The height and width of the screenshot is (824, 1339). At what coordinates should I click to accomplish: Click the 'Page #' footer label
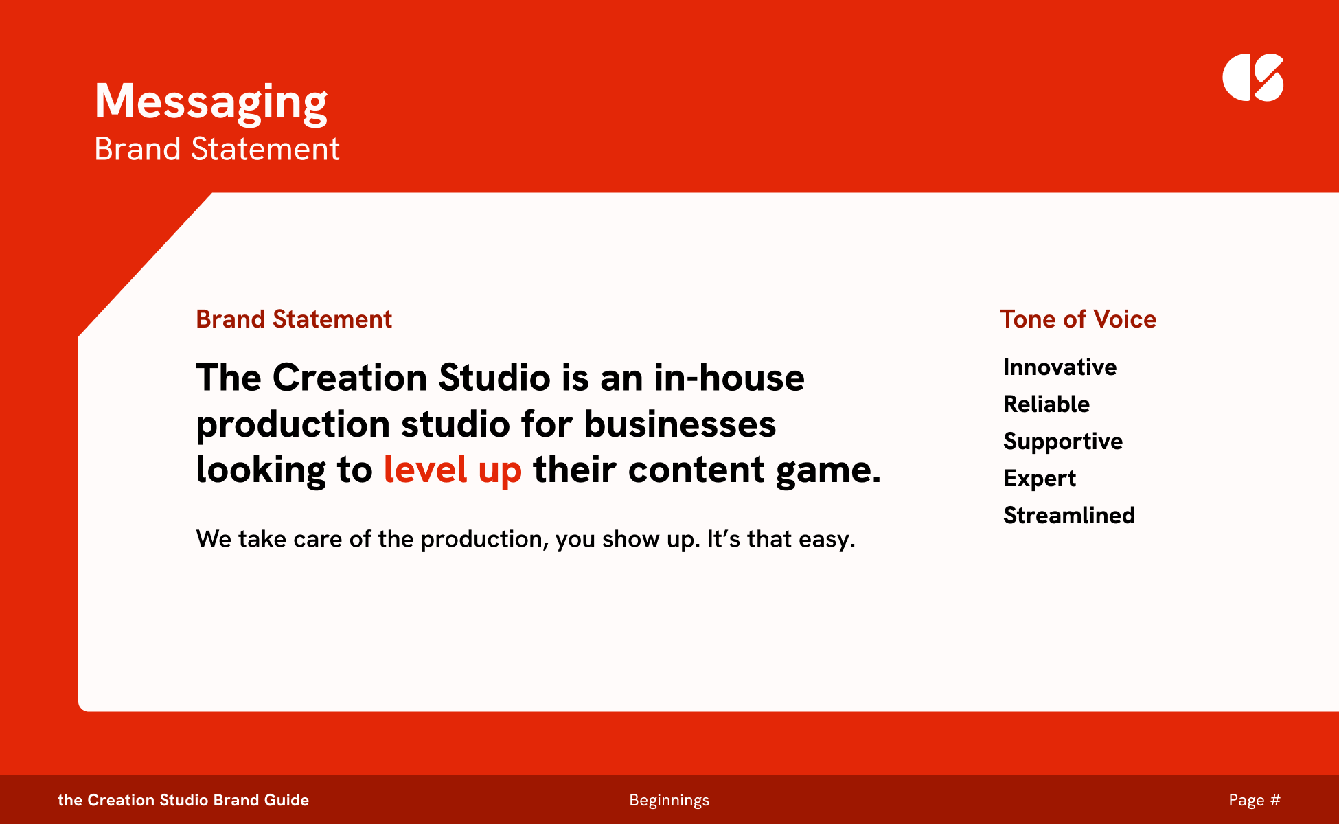(x=1254, y=800)
